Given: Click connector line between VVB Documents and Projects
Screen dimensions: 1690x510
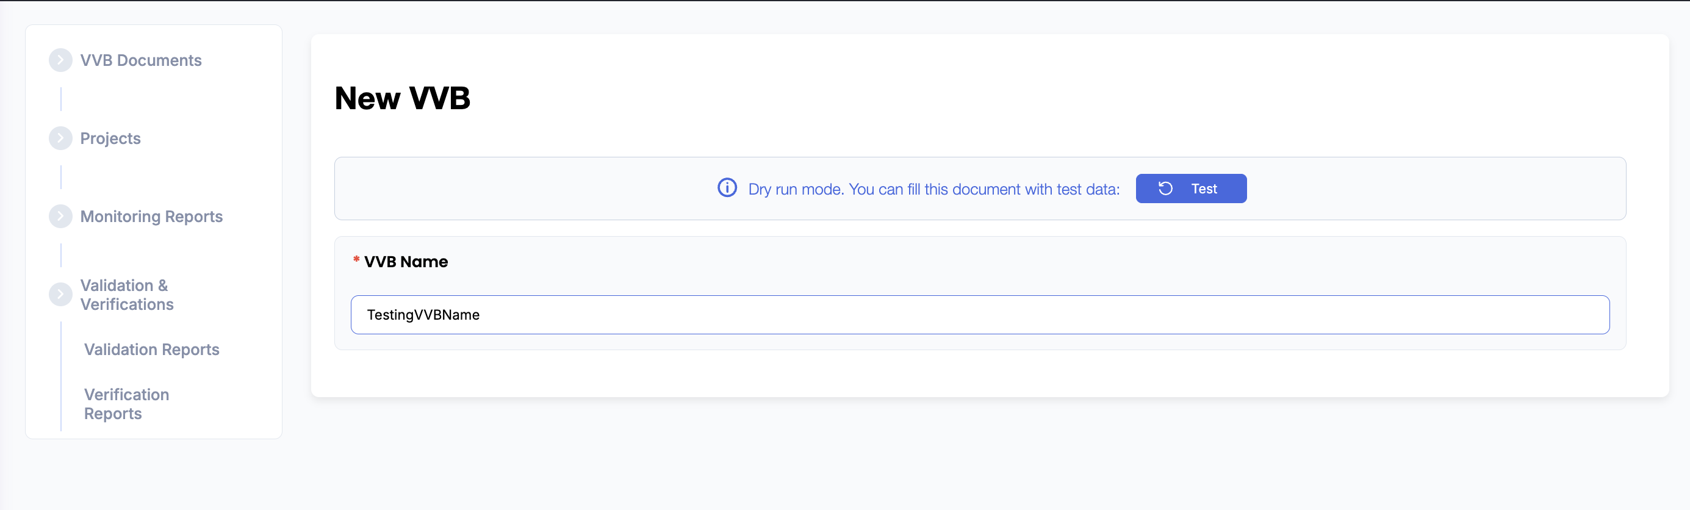Looking at the screenshot, I should tap(61, 99).
